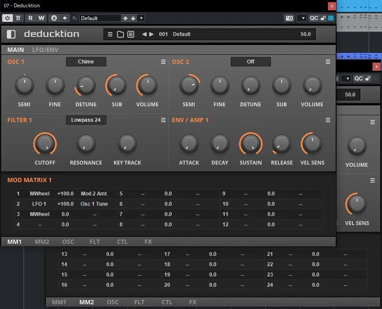
Task: Enable Write automation W button
Action: [x=41, y=18]
